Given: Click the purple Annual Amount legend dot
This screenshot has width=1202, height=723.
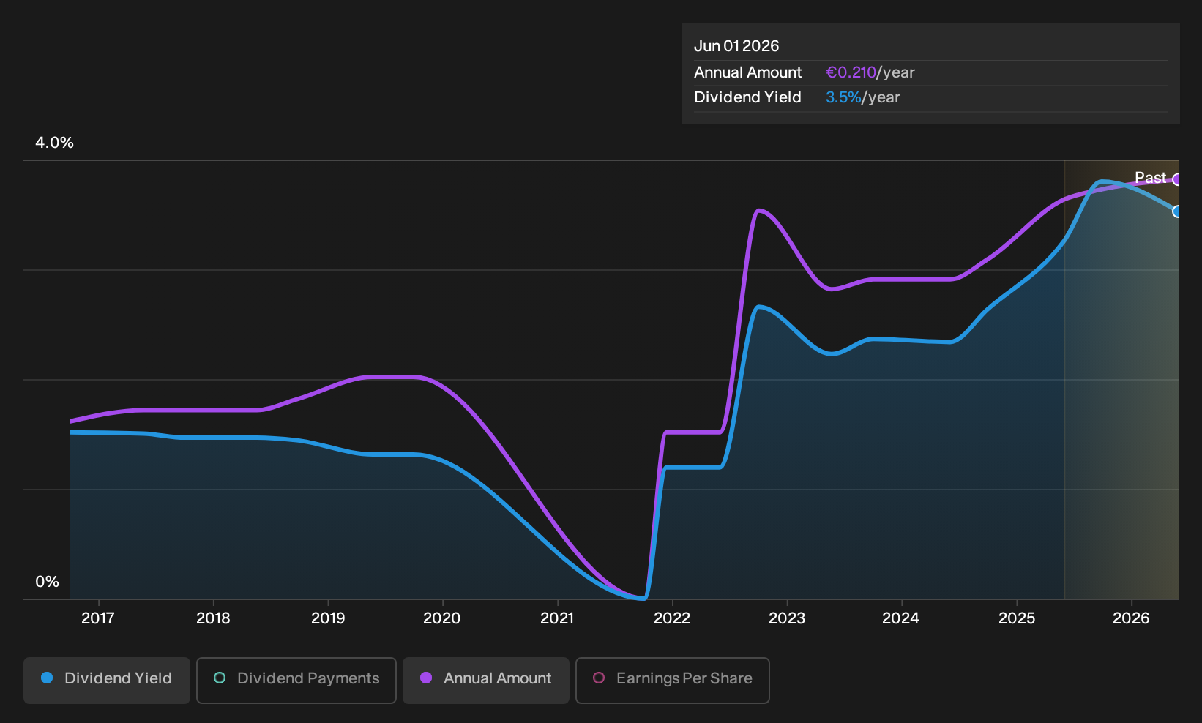Looking at the screenshot, I should point(426,678).
